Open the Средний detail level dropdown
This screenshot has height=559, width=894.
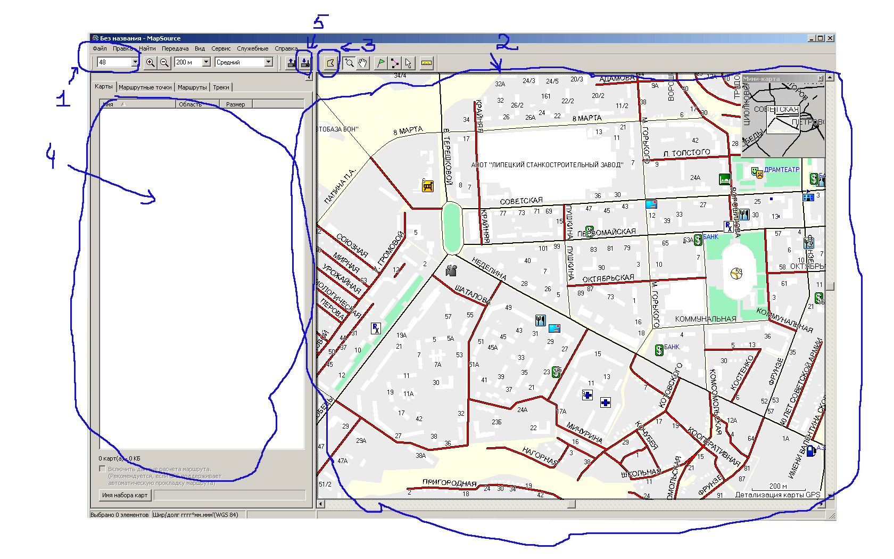pos(268,62)
